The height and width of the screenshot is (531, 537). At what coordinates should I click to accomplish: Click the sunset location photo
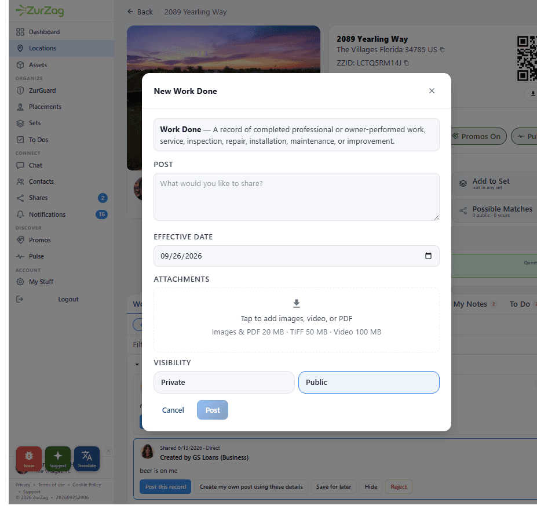pyautogui.click(x=223, y=49)
